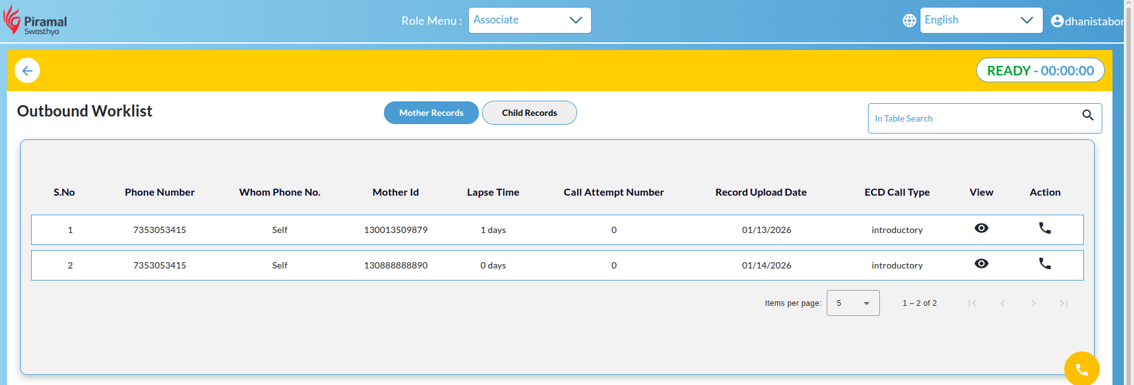
Task: Call the second record's phone icon
Action: [1045, 264]
